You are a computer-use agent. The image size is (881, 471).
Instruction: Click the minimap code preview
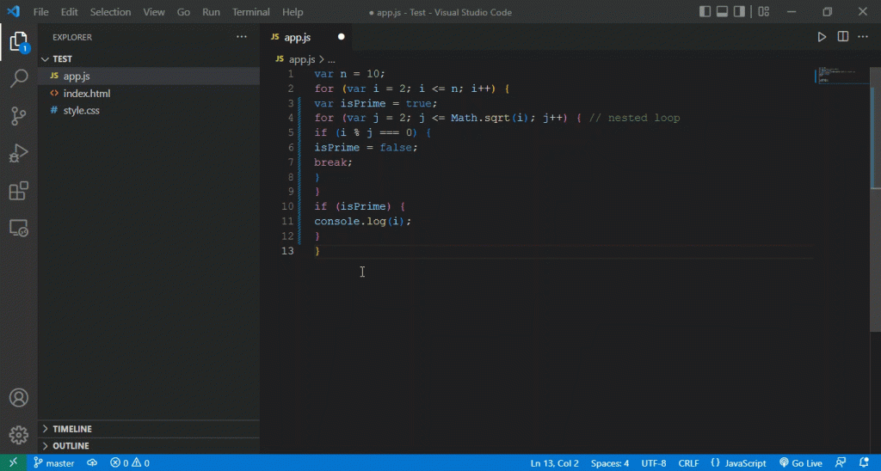coord(841,75)
